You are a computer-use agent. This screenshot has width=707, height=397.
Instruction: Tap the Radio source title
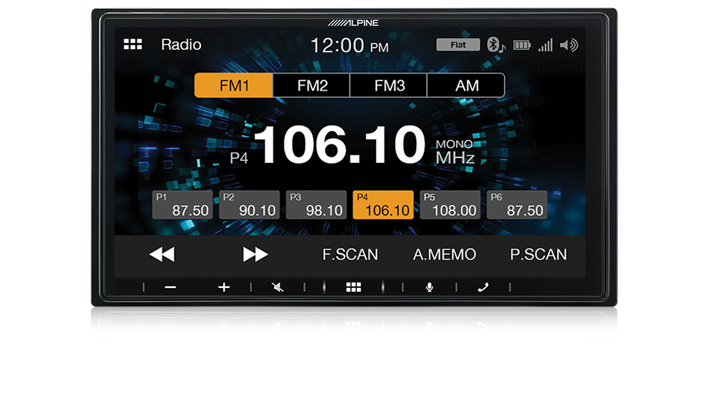pos(182,45)
